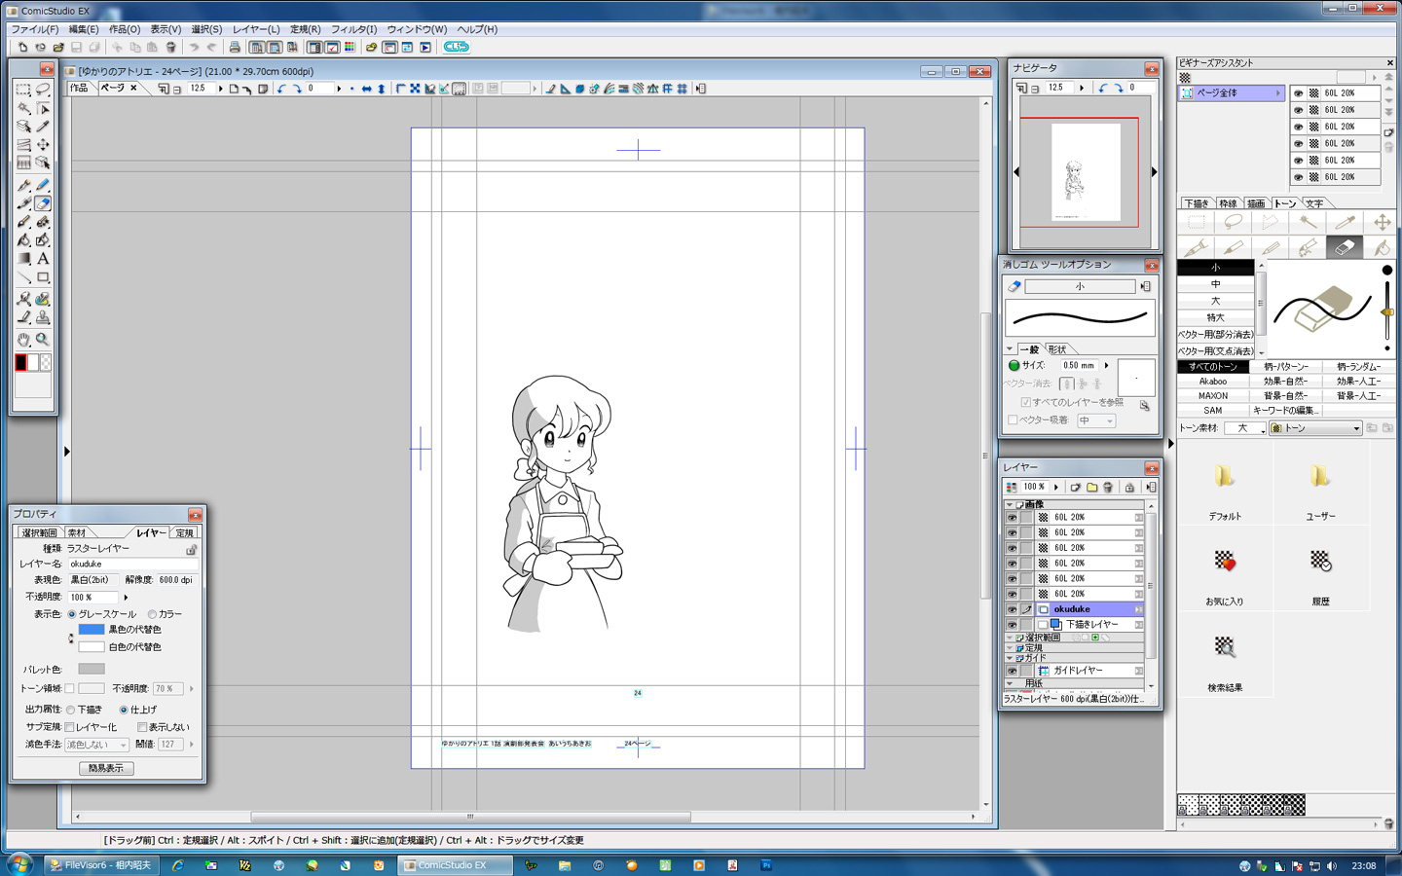
Task: Open eraser size slider arrow beside 0.50 mm
Action: click(x=1107, y=366)
